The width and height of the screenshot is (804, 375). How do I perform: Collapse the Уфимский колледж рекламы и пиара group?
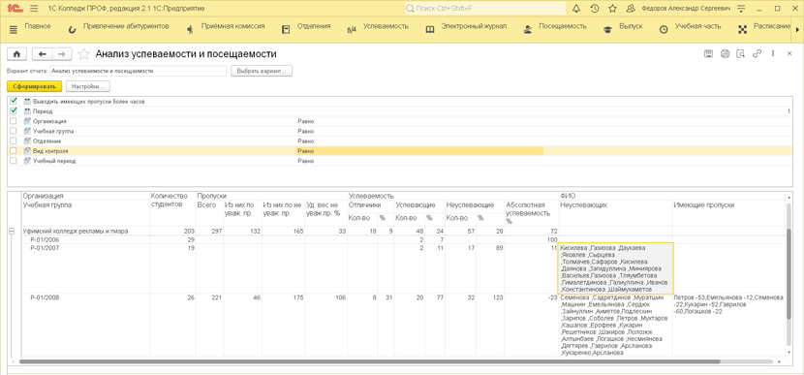(x=12, y=232)
